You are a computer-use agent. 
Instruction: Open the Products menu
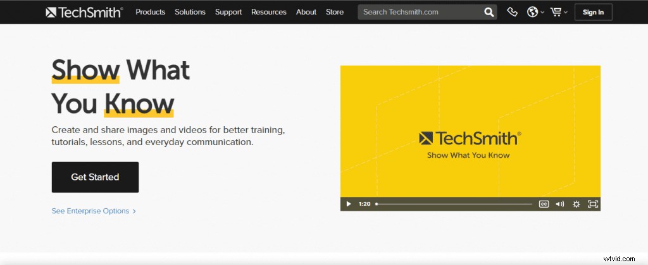pyautogui.click(x=151, y=12)
